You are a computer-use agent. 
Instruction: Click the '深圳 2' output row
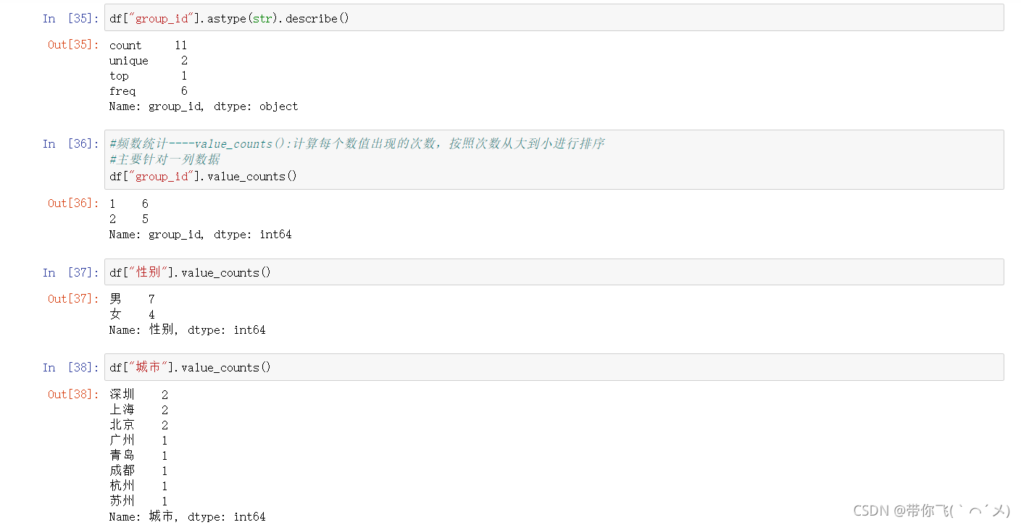coord(139,395)
